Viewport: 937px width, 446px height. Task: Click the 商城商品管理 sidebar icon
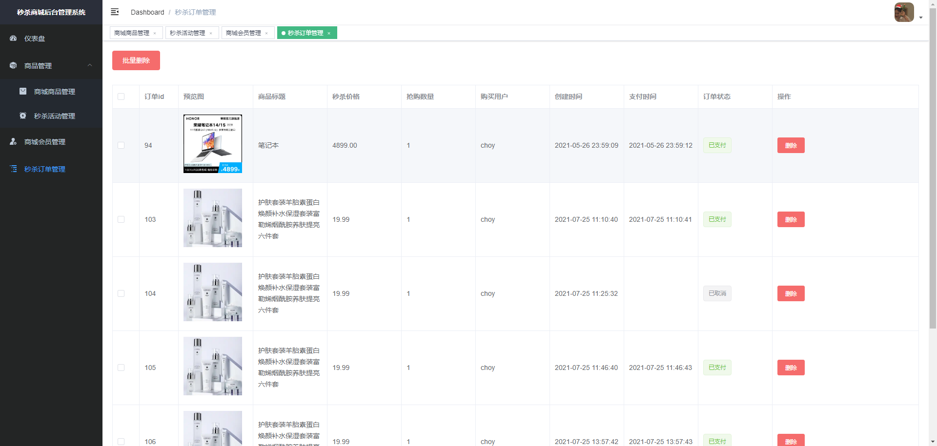23,91
